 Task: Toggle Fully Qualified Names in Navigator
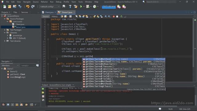tap(26, 105)
